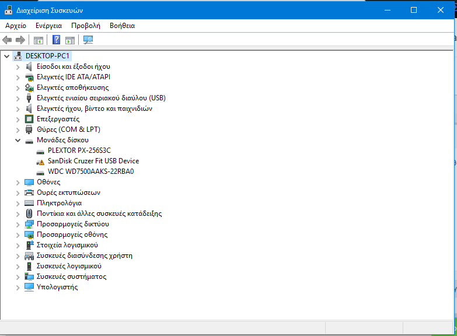Click the Forward arrow toolbar icon
Image resolution: width=457 pixels, height=336 pixels.
pyautogui.click(x=20, y=40)
